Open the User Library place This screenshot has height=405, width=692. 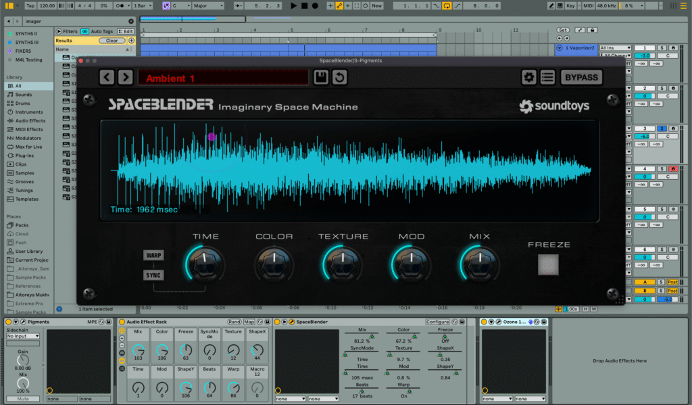click(29, 252)
